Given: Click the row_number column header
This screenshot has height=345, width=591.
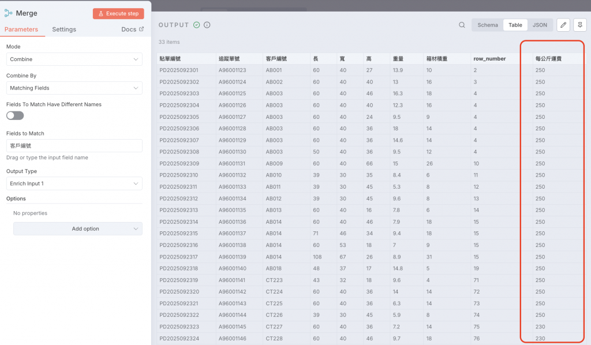Looking at the screenshot, I should click(489, 59).
